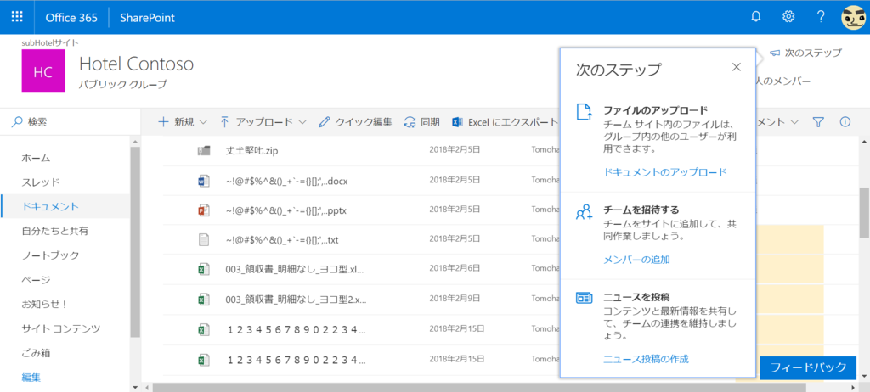Open ページ in left navigation
This screenshot has height=392, width=870.
pos(36,279)
